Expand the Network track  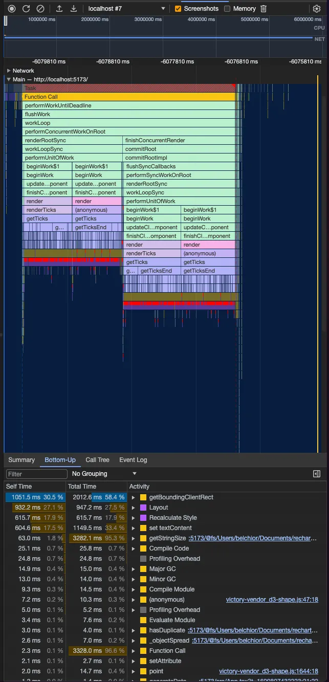pyautogui.click(x=9, y=71)
